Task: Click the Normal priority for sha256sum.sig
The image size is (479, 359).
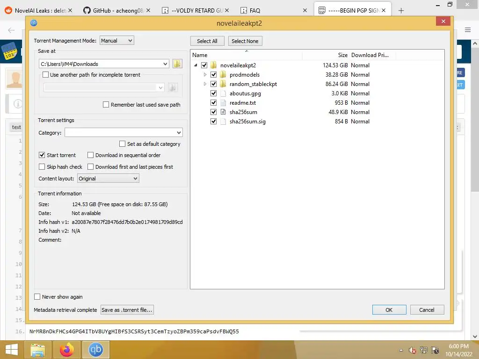Action: [360, 122]
